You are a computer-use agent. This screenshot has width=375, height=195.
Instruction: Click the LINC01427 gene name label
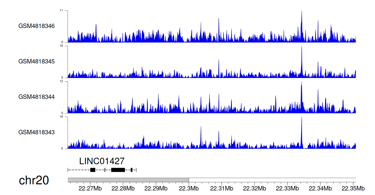coord(102,161)
